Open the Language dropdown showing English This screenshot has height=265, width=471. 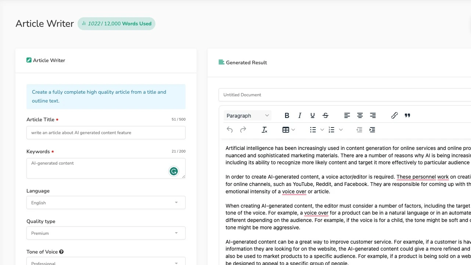point(106,203)
